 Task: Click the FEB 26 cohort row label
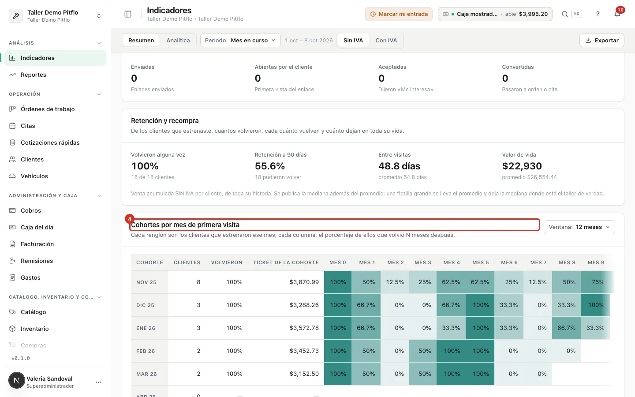[x=146, y=351]
